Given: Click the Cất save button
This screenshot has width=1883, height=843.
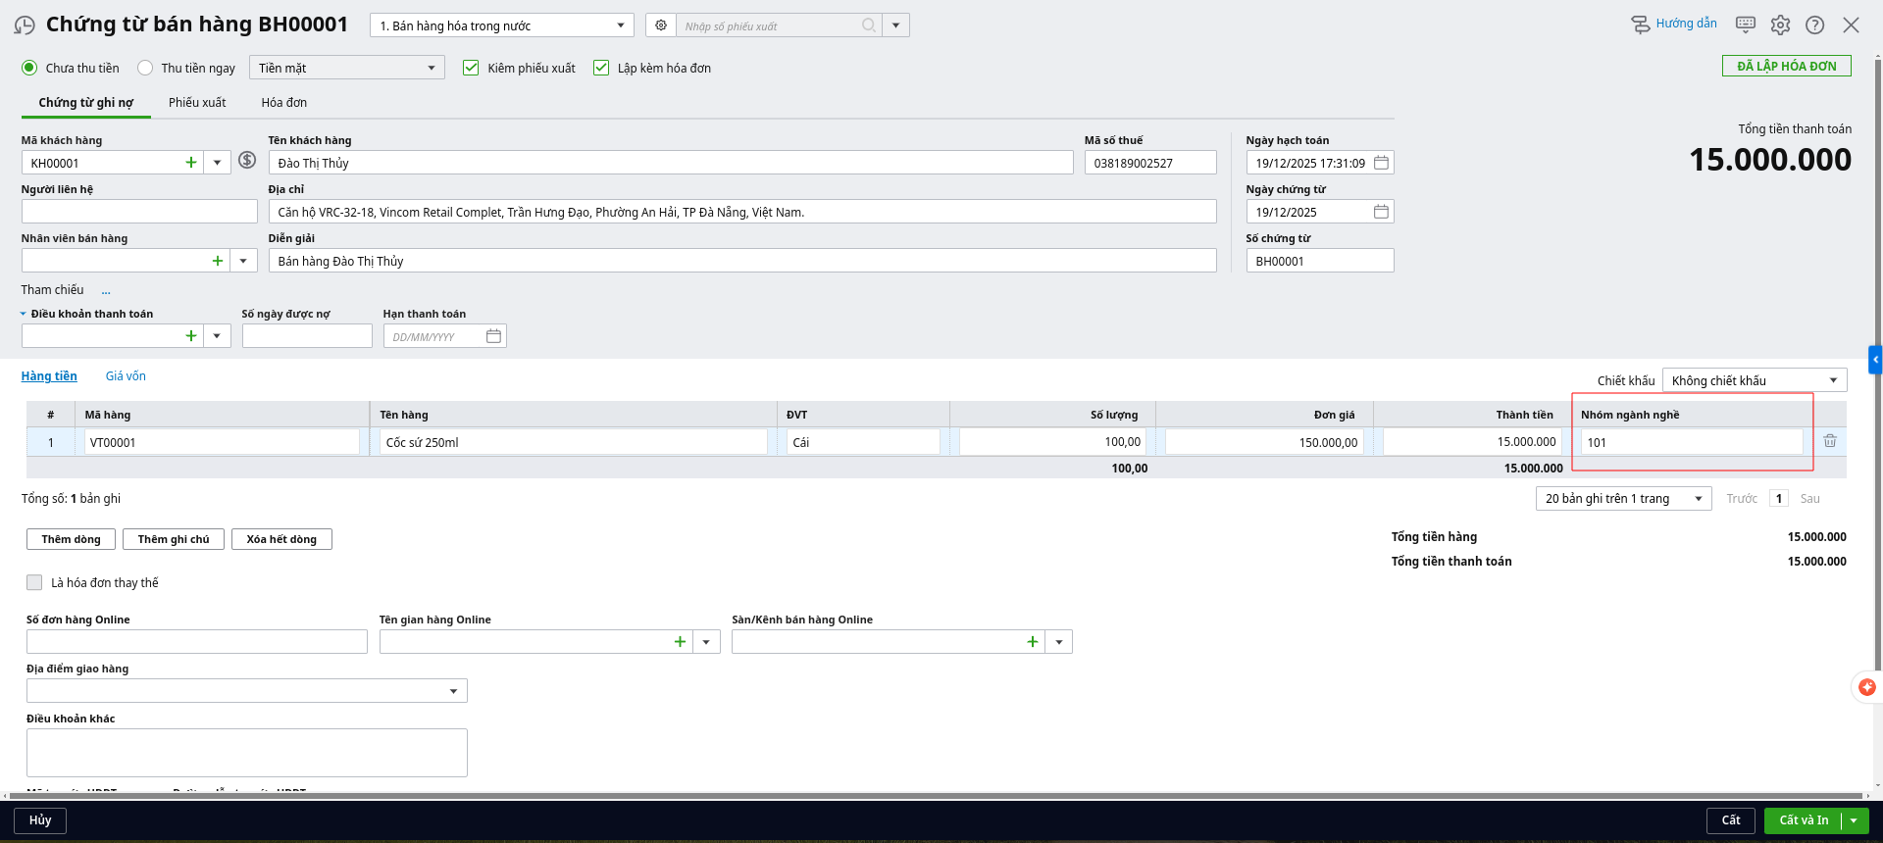Looking at the screenshot, I should tap(1730, 820).
